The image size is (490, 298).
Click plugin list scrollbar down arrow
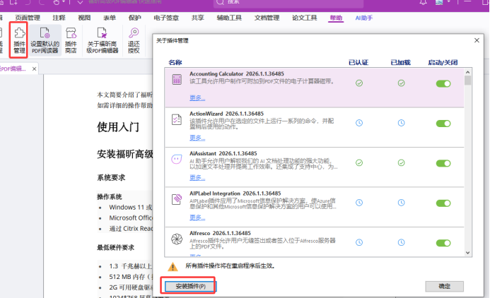pyautogui.click(x=468, y=253)
